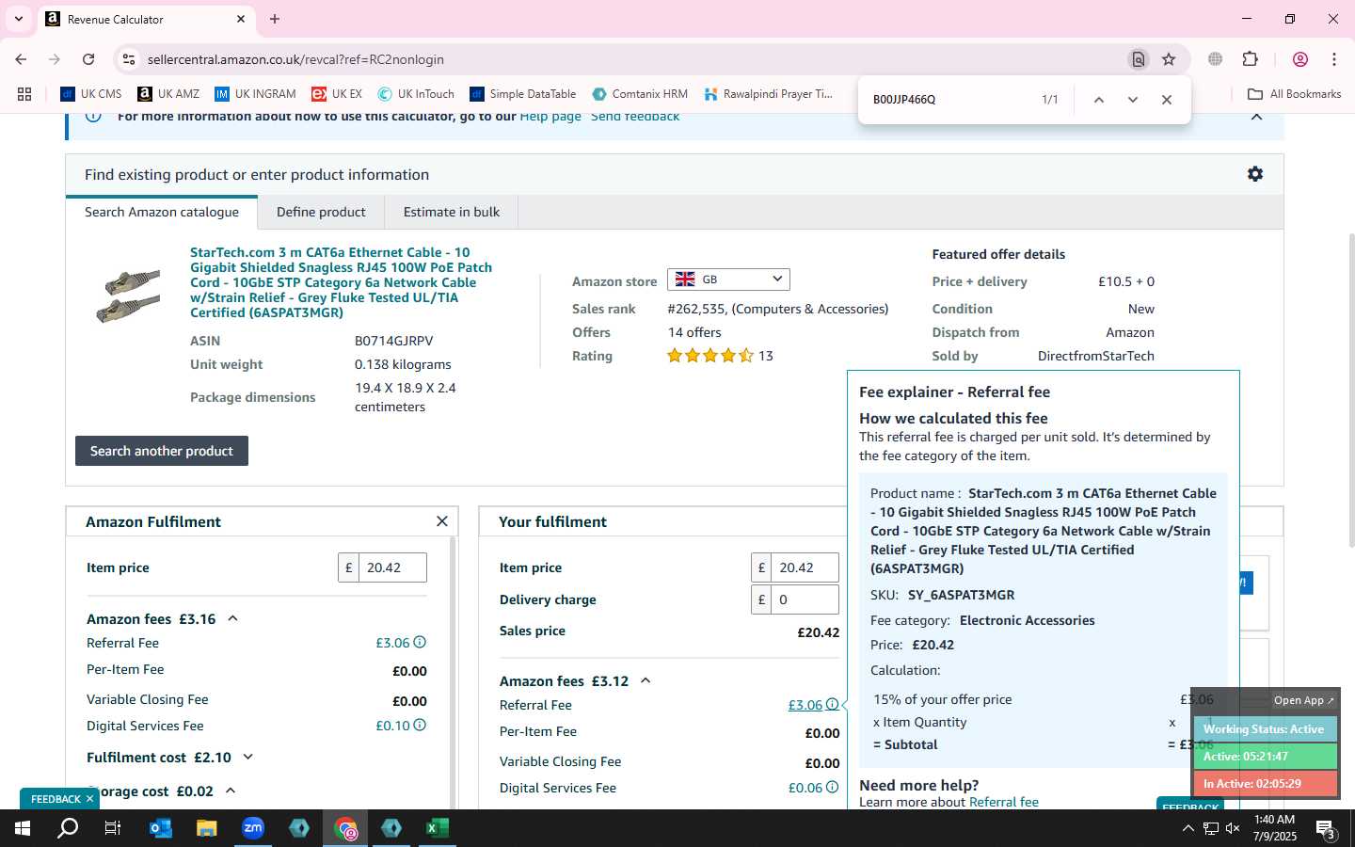Viewport: 1355px width, 847px height.
Task: Click the address bar URL
Action: tap(295, 59)
